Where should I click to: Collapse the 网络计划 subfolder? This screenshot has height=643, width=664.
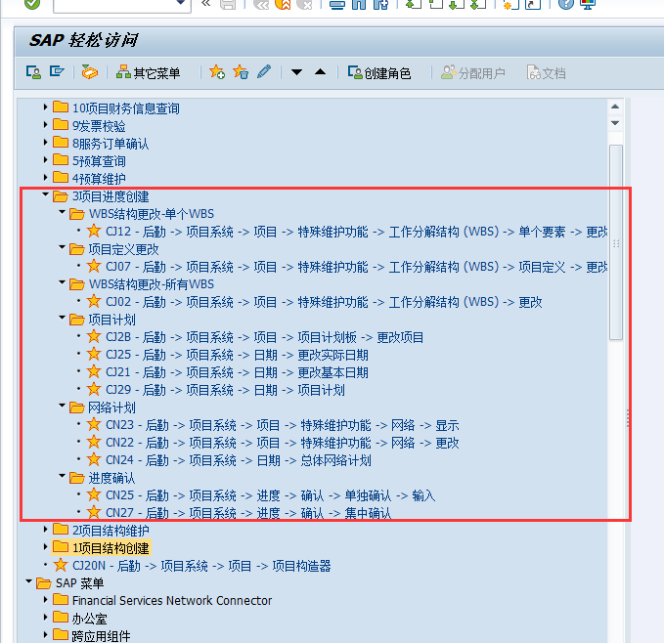click(62, 406)
